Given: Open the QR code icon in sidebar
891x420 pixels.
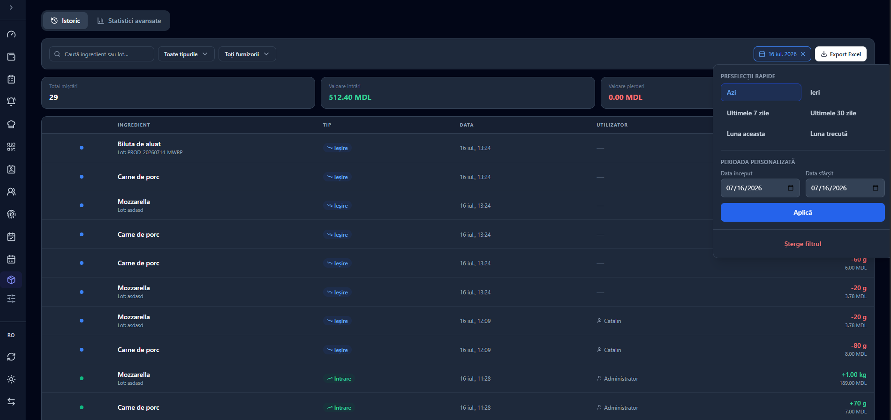Looking at the screenshot, I should tap(11, 147).
